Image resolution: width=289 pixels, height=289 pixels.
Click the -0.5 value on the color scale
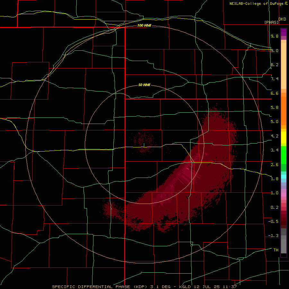pos(273,222)
